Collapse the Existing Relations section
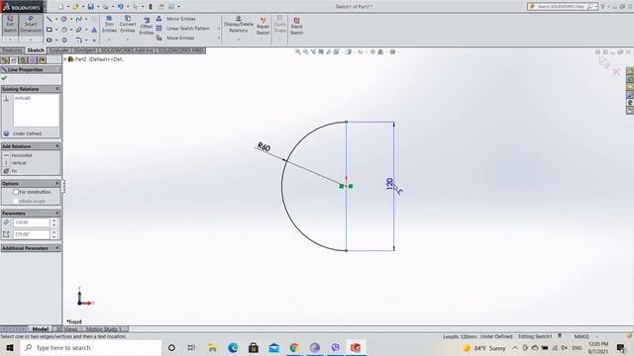 (x=57, y=89)
